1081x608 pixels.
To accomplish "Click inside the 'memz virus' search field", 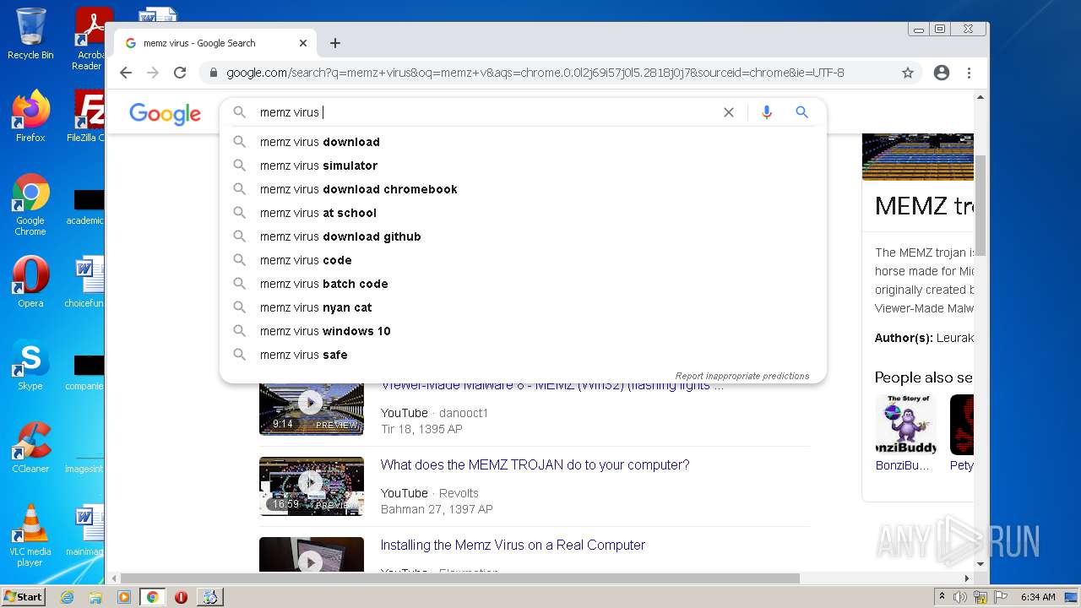I will pyautogui.click(x=481, y=112).
